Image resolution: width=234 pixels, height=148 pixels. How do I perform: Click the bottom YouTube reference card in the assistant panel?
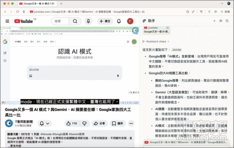click(x=186, y=142)
